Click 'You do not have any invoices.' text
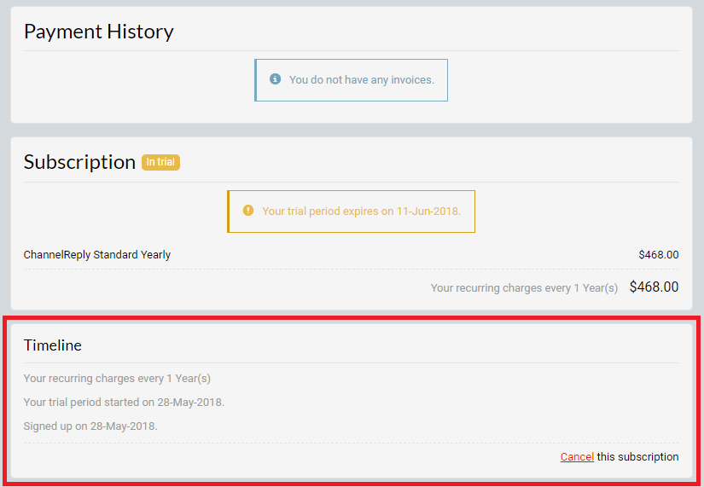Image resolution: width=704 pixels, height=487 pixels. coord(362,80)
